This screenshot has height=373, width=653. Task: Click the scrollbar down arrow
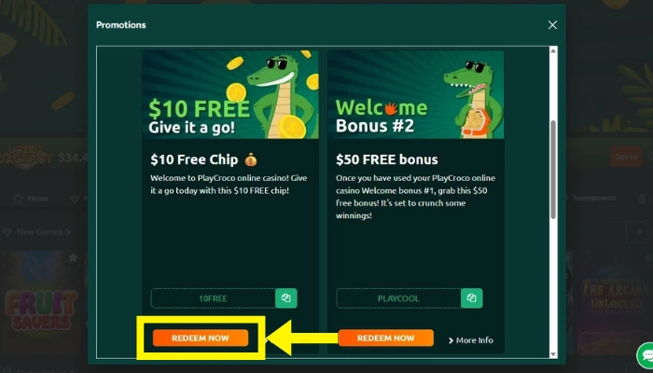tap(553, 354)
